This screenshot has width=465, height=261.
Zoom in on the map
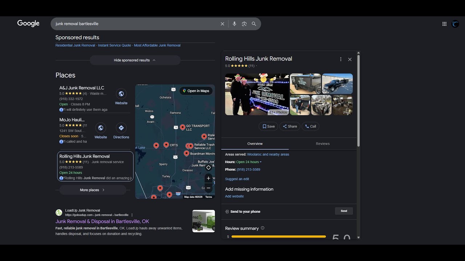coord(209,178)
